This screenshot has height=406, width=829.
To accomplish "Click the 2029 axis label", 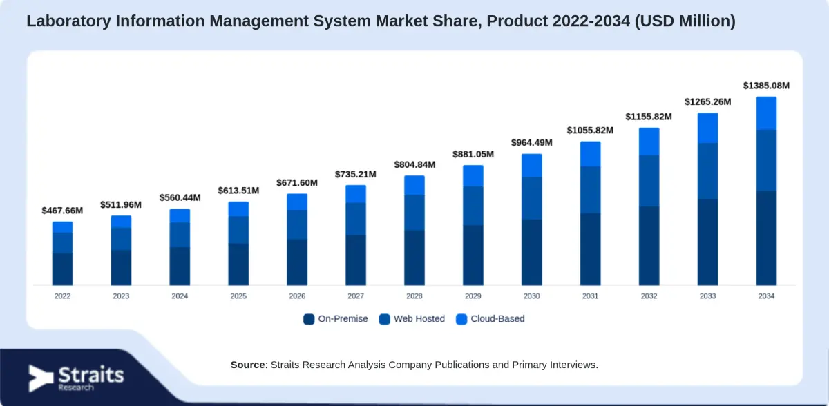I will click(473, 296).
